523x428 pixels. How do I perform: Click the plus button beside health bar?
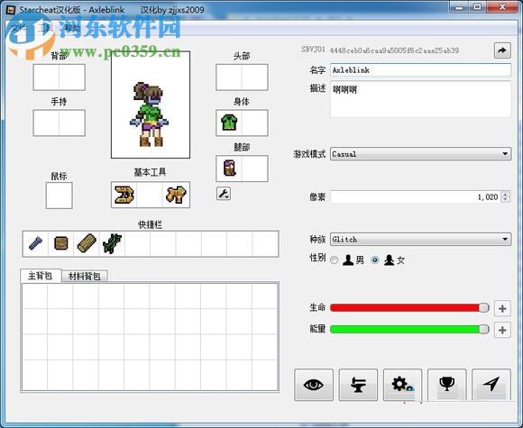point(502,308)
